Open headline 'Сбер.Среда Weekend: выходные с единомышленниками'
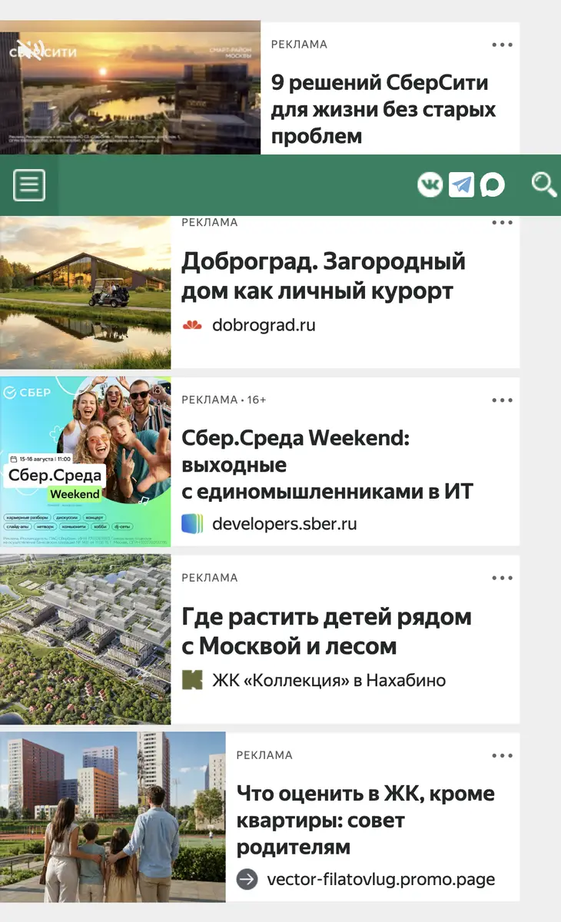Screen dimensions: 561x922 (x=327, y=464)
